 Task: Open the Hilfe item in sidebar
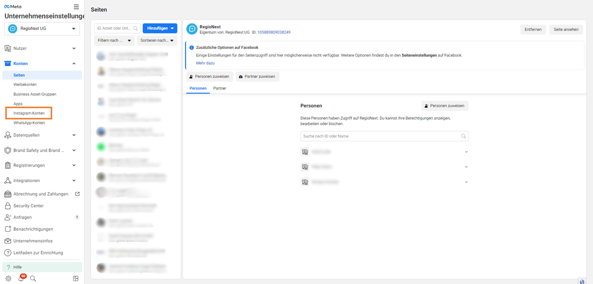pos(42,267)
